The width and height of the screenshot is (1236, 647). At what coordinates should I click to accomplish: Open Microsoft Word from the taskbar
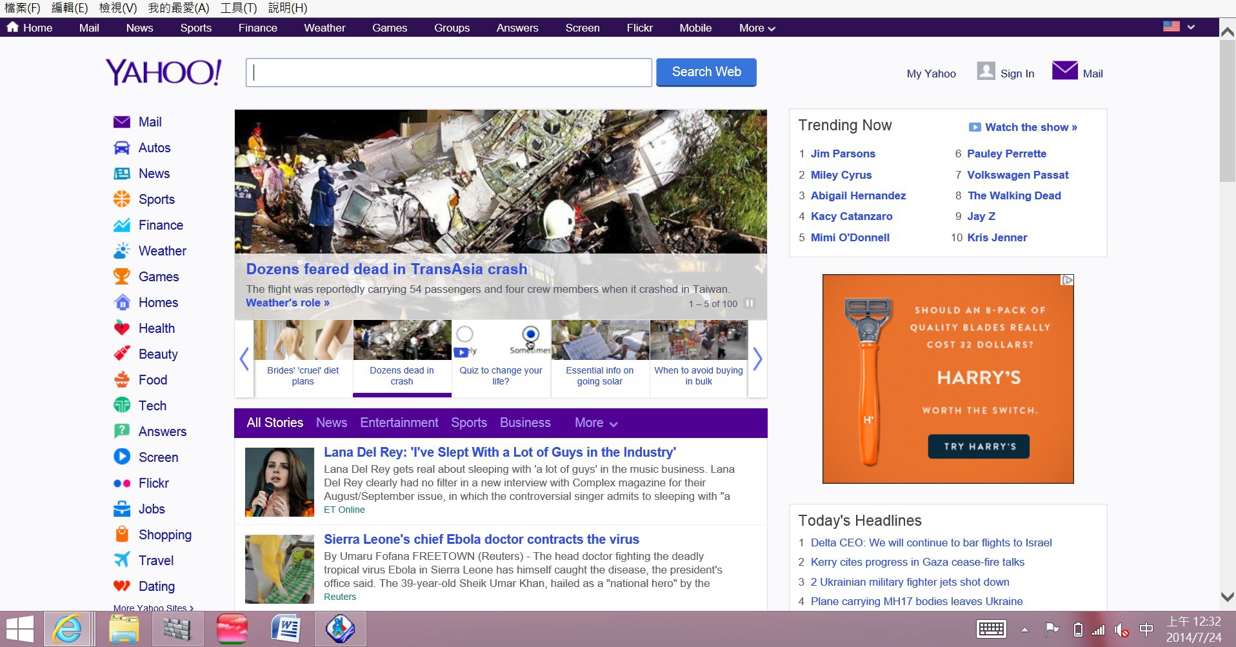coord(286,629)
